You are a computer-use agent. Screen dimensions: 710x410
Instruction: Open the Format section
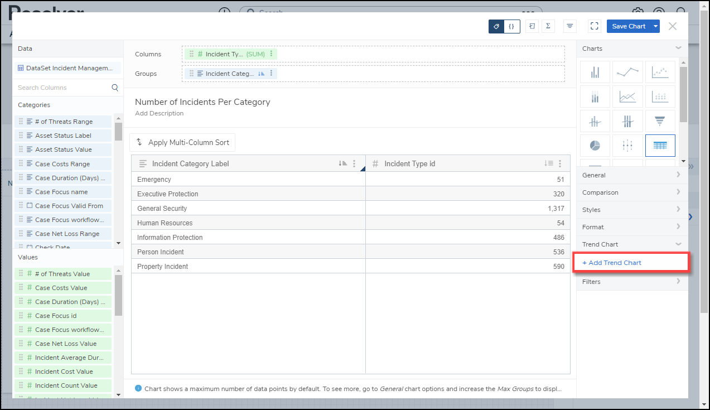pyautogui.click(x=631, y=227)
